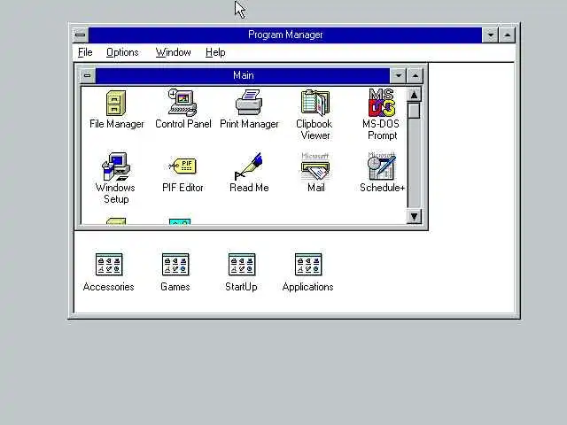Screen dimensions: 567x425
Task: Maximize the Program Manager window
Action: point(508,35)
